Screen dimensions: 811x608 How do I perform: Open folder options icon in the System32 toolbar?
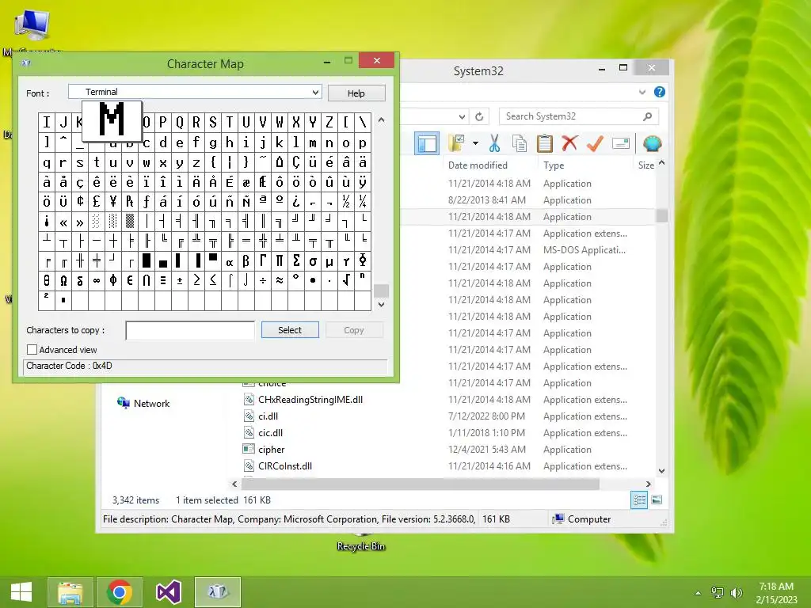tap(457, 143)
